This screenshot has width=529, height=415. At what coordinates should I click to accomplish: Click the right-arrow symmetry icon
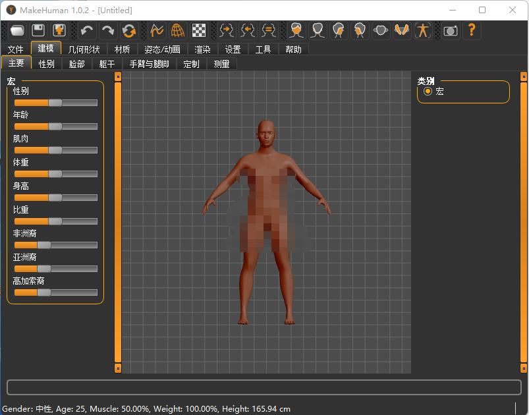pyautogui.click(x=227, y=31)
